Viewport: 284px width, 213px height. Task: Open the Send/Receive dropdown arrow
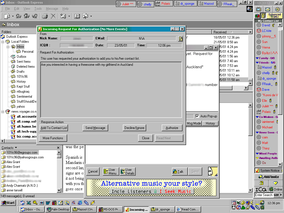point(69,16)
